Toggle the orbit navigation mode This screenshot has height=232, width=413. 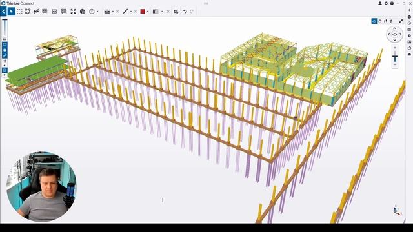[374, 21]
